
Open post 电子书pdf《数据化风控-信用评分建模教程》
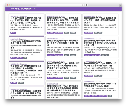[63, 43]
